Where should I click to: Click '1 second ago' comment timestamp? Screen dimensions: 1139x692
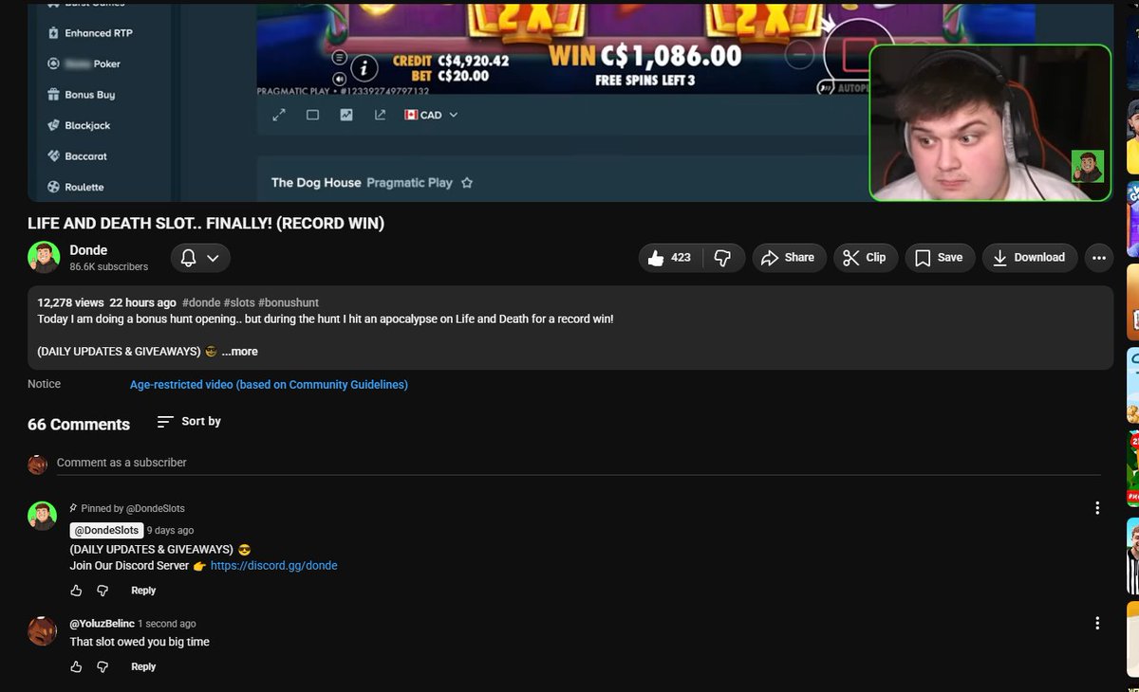(167, 624)
